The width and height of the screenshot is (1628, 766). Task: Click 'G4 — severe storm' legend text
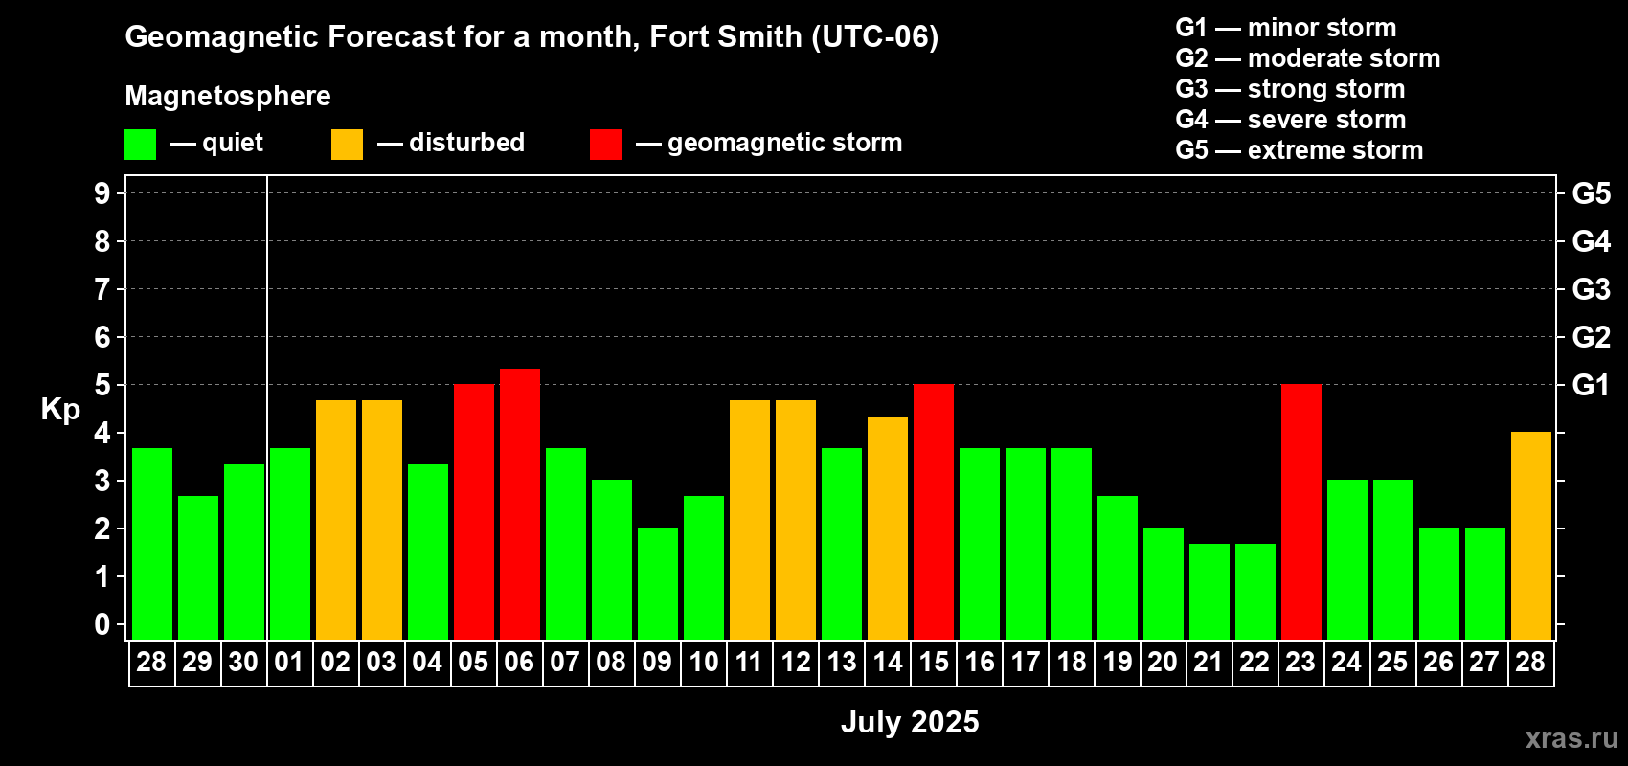coord(1290,120)
